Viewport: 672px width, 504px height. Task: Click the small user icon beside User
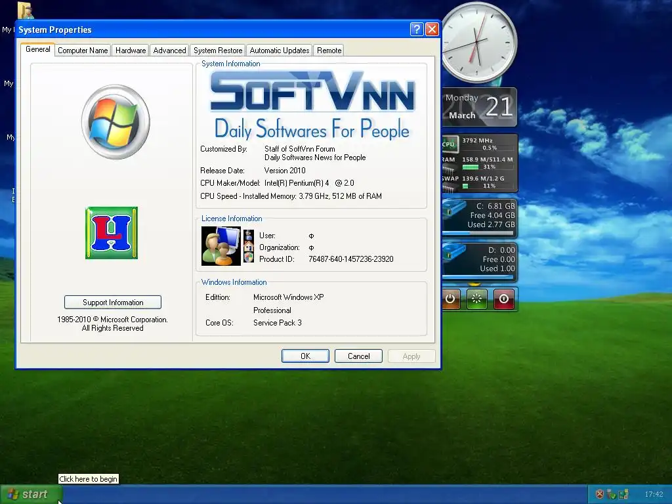point(249,236)
